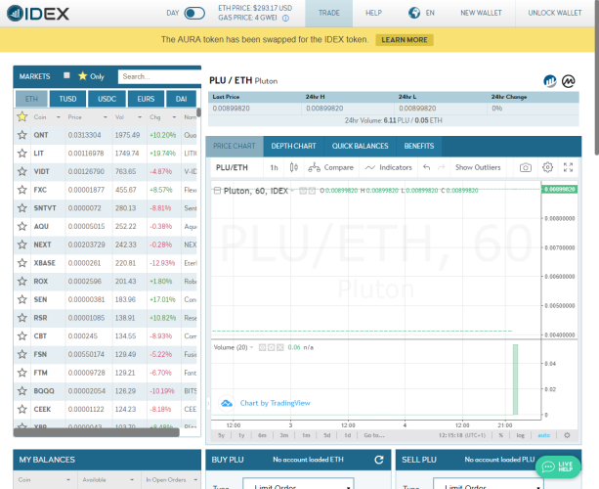Viewport: 599px width, 489px height.
Task: Select the 5y time range
Action: coord(221,435)
